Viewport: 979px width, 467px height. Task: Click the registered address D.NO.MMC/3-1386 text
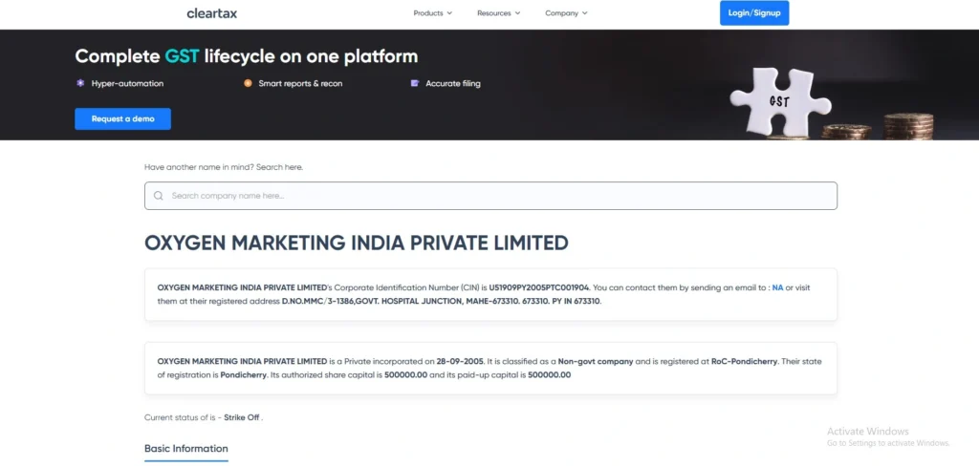coord(442,302)
